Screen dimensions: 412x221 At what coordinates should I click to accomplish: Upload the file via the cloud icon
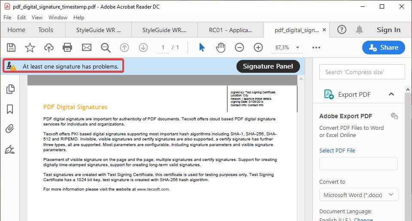click(49, 48)
